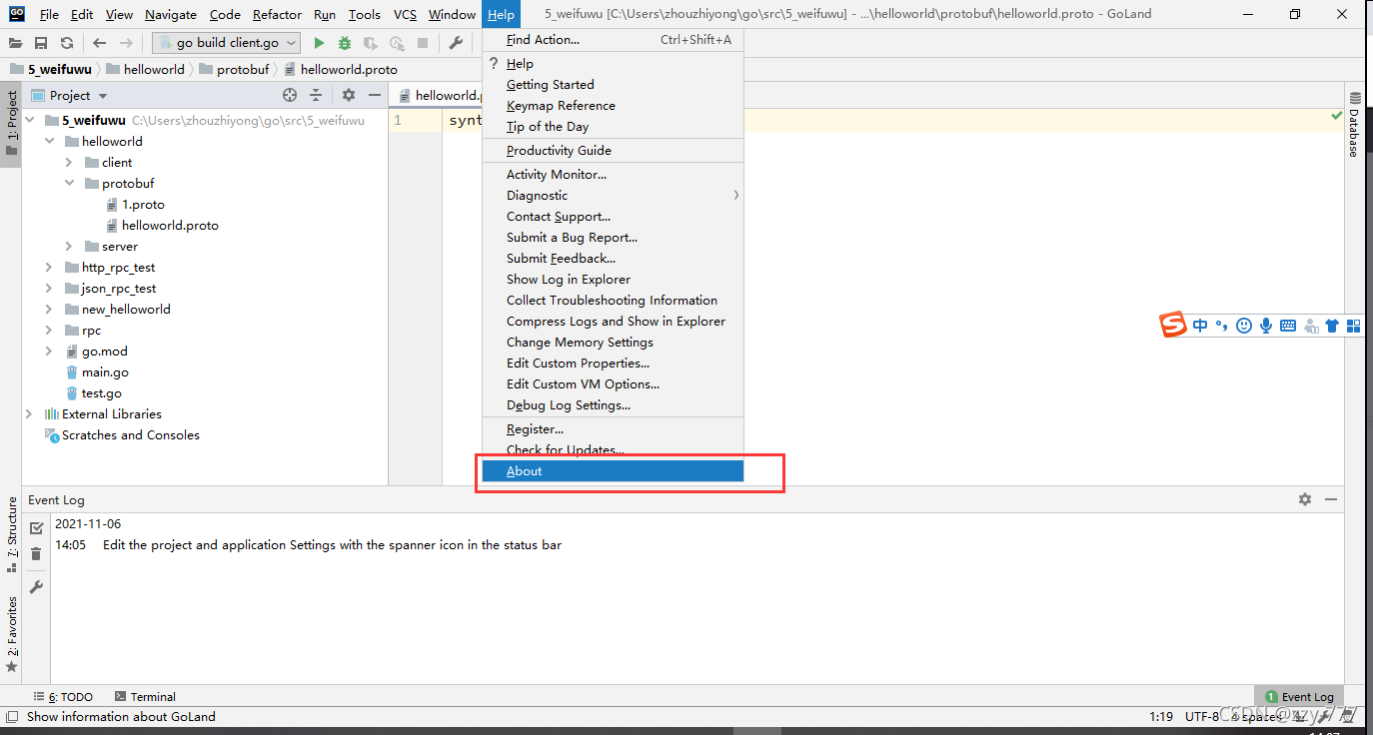Click the 1:19 cursor position in the status bar

click(x=1161, y=716)
